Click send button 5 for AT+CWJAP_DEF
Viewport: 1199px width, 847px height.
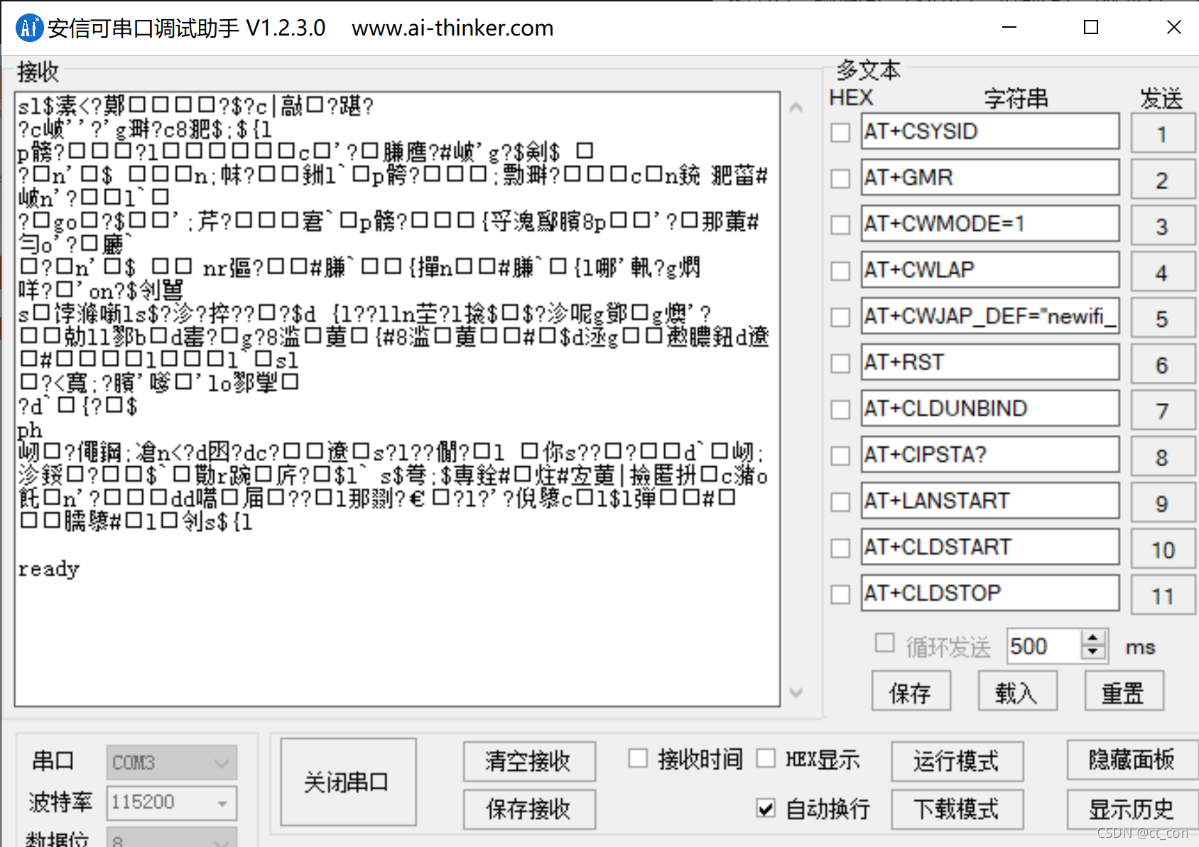tap(1162, 318)
